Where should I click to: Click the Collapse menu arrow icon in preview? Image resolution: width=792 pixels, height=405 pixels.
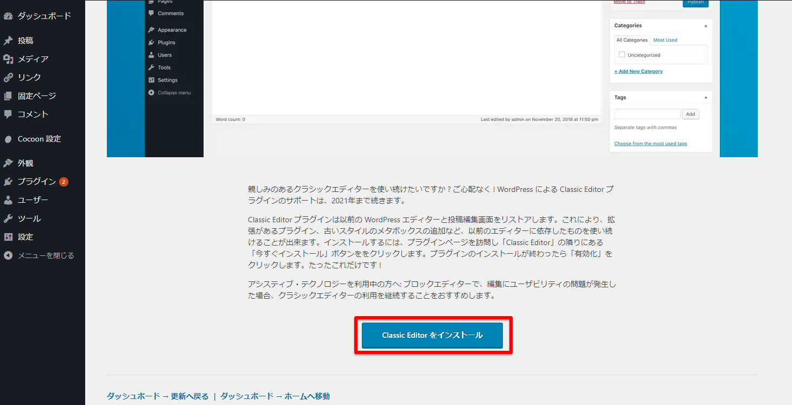pos(151,93)
